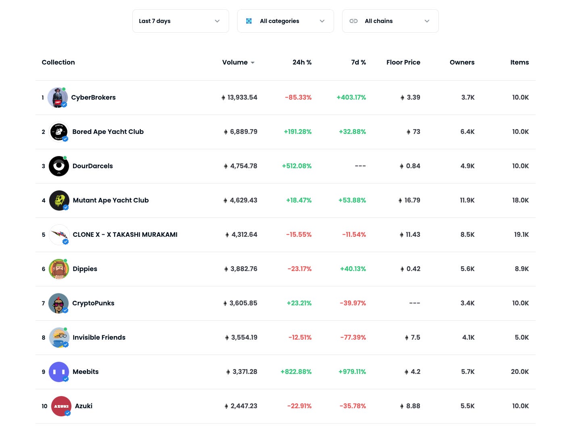The image size is (570, 428).
Task: Click Meebits items count 20.0K
Action: pyautogui.click(x=520, y=372)
